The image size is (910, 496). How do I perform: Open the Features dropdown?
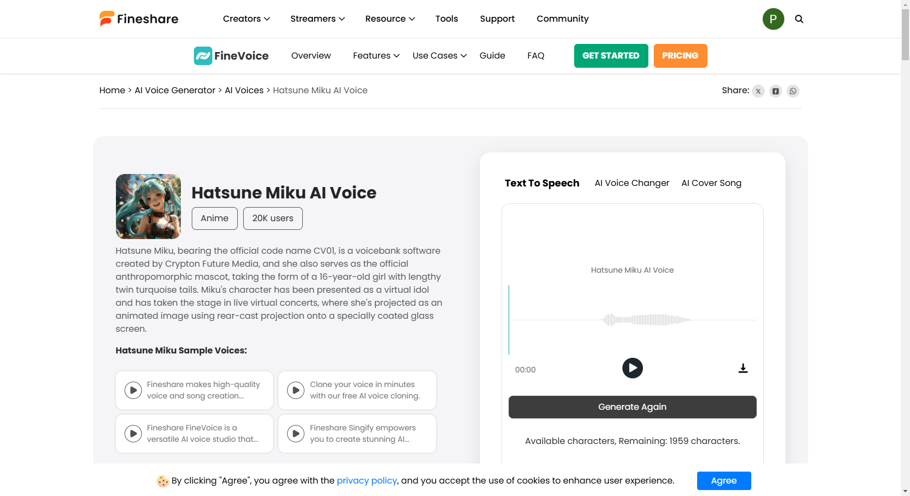coord(375,55)
